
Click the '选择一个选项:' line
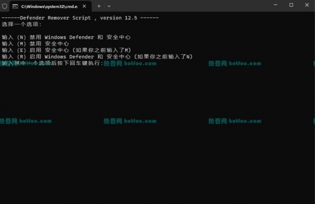[x=22, y=25]
